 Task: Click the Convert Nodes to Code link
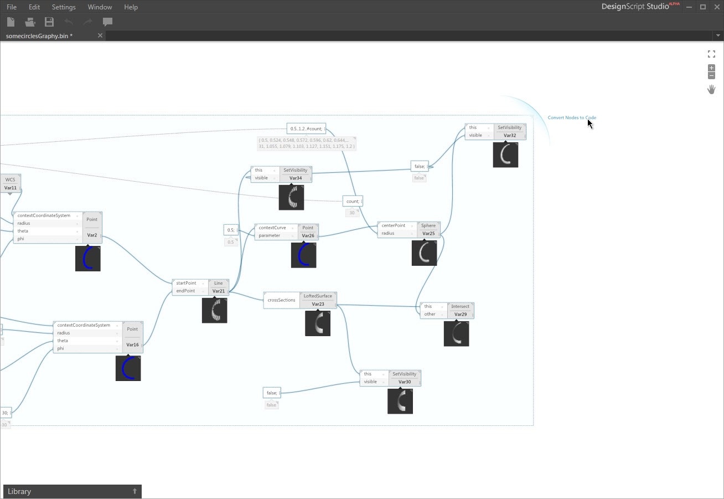point(572,117)
